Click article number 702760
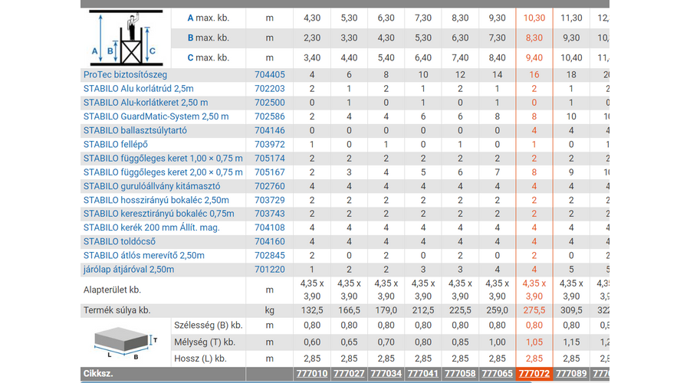The width and height of the screenshot is (690, 383). [x=270, y=186]
